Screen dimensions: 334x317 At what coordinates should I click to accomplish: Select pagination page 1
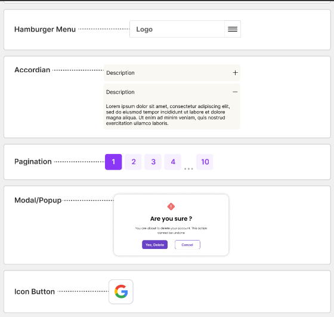(x=113, y=162)
